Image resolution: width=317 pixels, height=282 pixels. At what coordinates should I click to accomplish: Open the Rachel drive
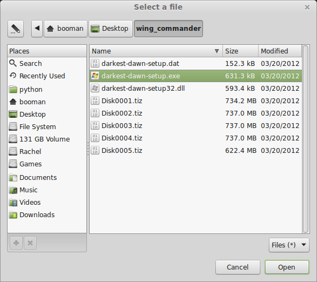point(47,151)
